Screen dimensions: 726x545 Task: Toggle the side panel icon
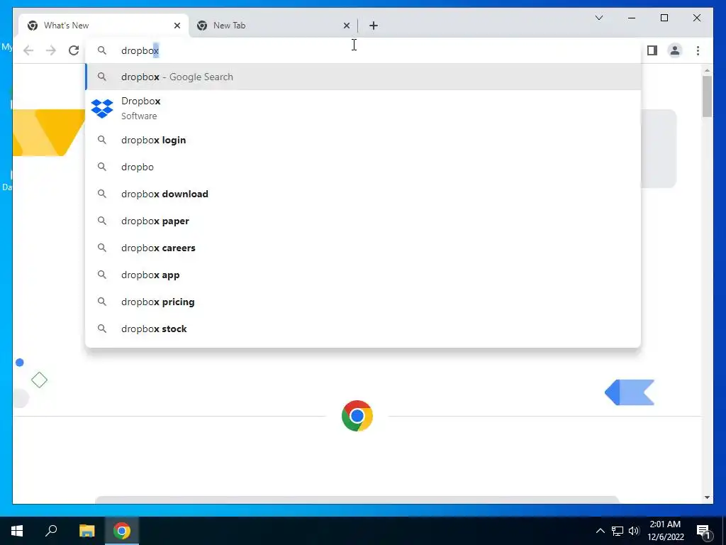point(652,50)
